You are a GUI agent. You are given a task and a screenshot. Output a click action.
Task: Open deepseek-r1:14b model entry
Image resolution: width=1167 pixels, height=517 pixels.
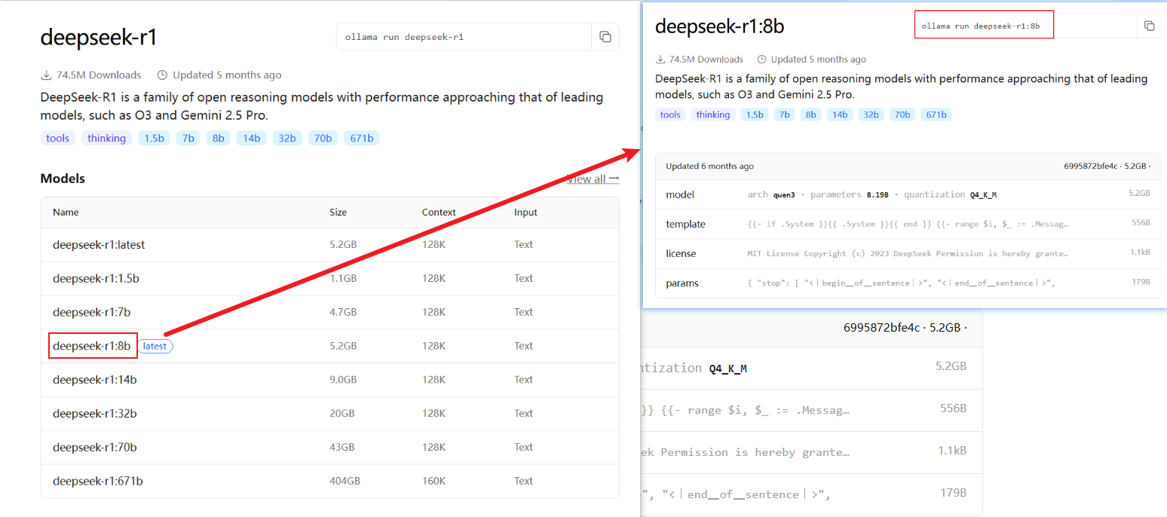(95, 380)
